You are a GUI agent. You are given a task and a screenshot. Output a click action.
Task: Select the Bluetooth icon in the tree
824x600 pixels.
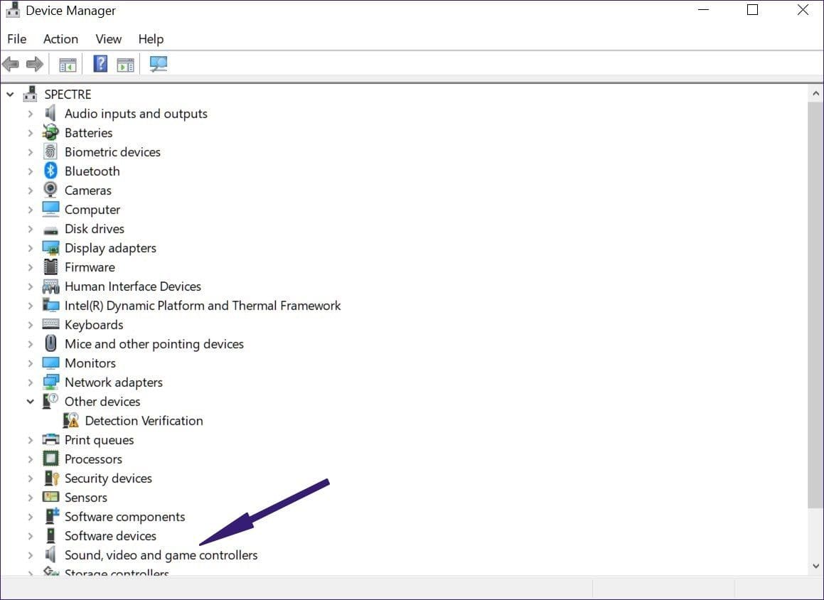[x=50, y=171]
